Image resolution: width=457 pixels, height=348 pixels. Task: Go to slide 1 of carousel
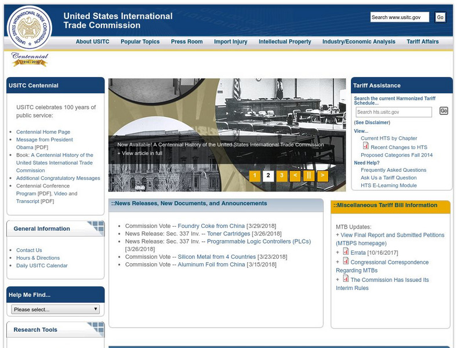coord(255,176)
